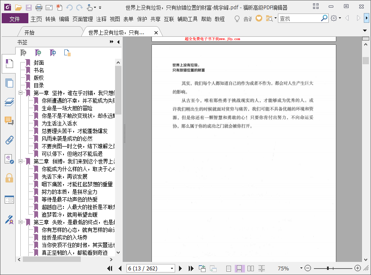Close the current PDF document tab
This screenshot has width=371, height=275.
tap(156, 33)
